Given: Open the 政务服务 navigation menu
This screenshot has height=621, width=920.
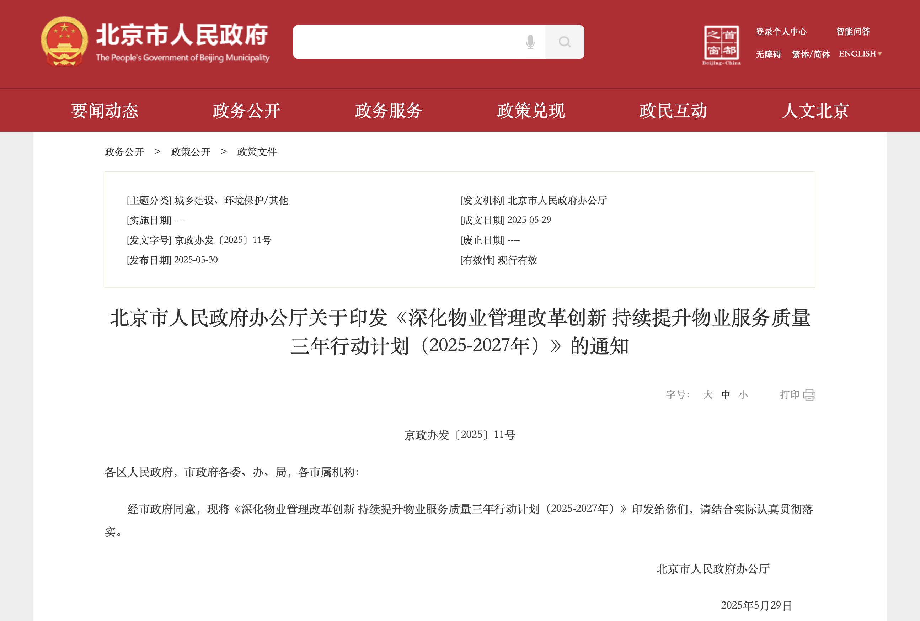Looking at the screenshot, I should [388, 111].
